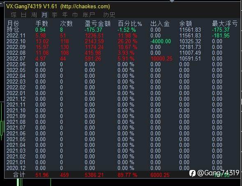The height and width of the screenshot is (186, 242).
Task: Click the 11.08 lots value for 2022.08
Action: coord(42,53)
